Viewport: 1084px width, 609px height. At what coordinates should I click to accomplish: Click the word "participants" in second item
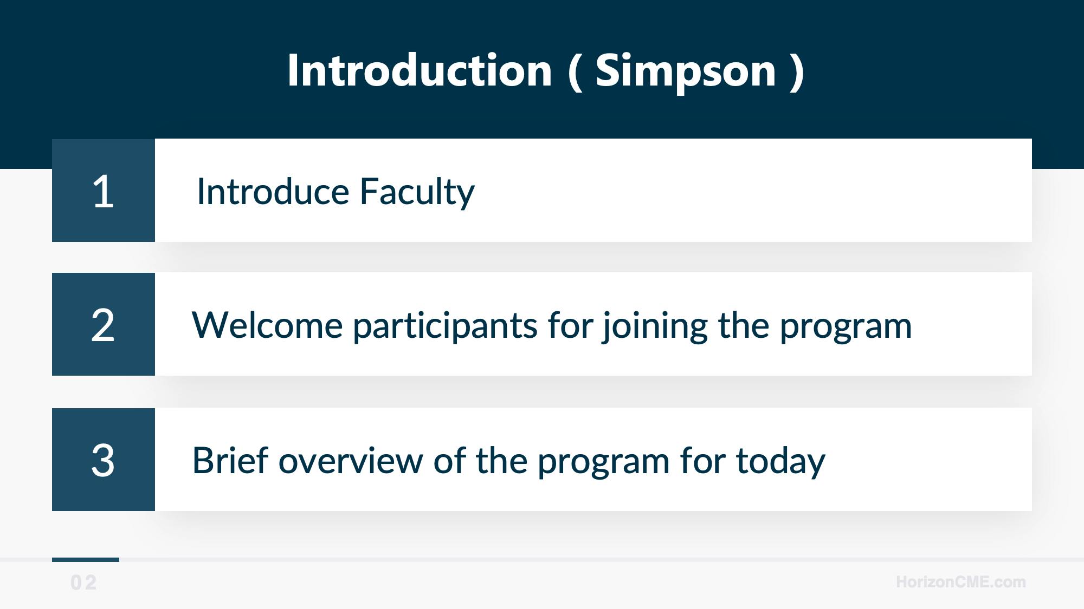pos(445,325)
